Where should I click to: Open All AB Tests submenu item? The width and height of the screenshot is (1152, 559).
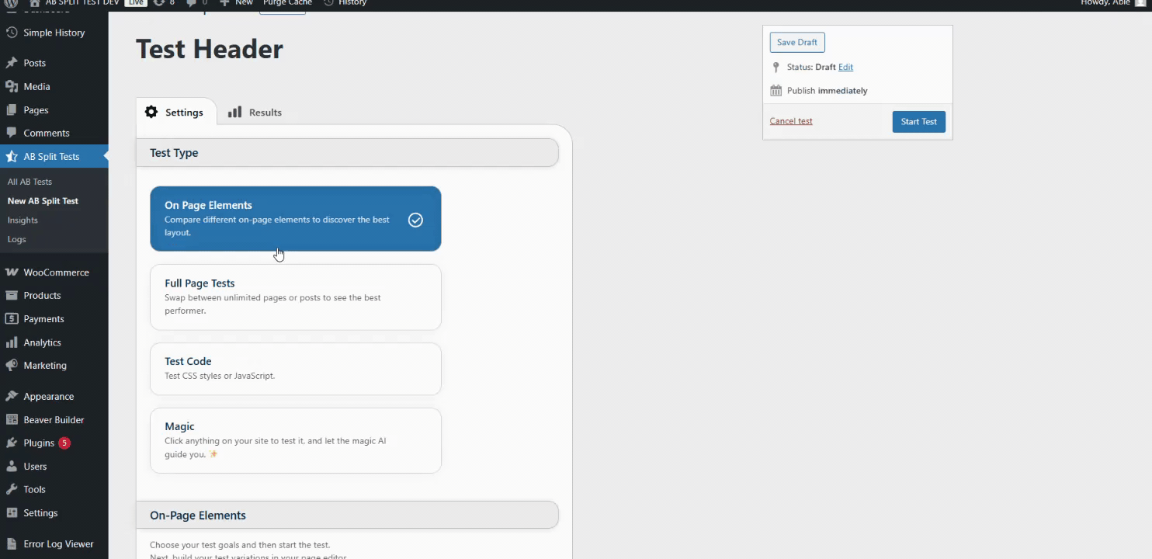[29, 182]
